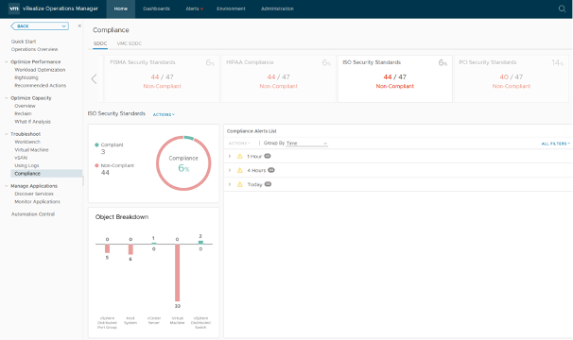This screenshot has width=573, height=340.
Task: Click the Virtual Machine bar showing 33
Action: (177, 273)
